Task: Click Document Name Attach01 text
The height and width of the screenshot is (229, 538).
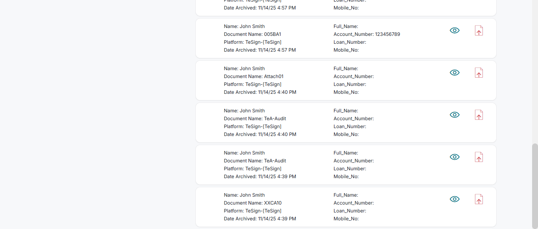Action: [x=254, y=76]
